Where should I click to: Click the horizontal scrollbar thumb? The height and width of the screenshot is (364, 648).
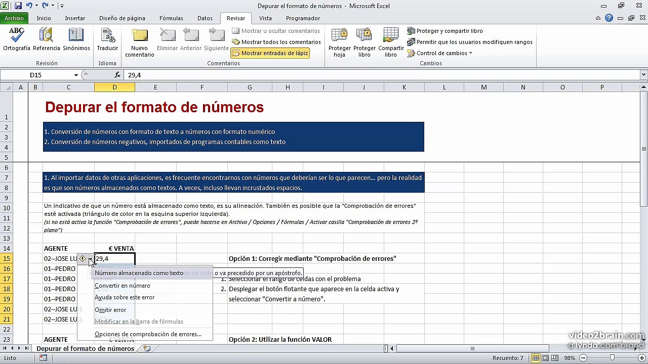(x=472, y=348)
